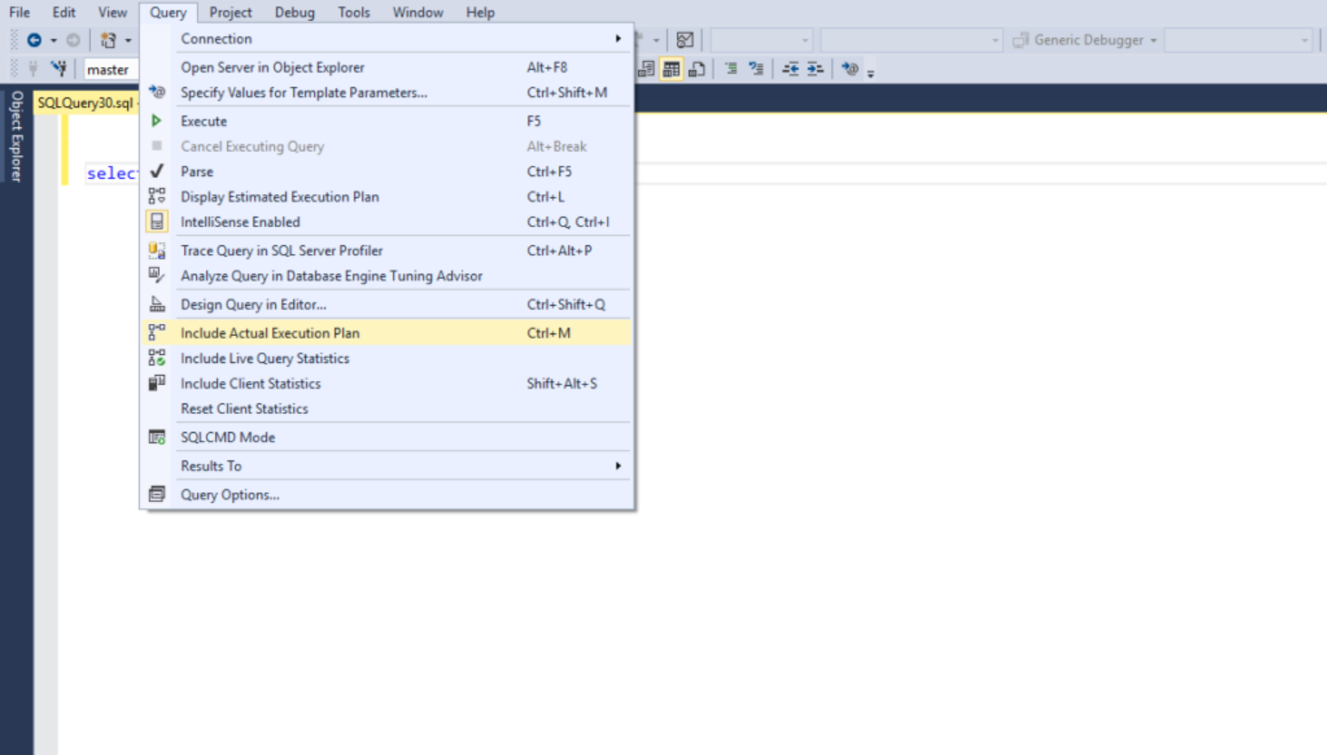Open the Tools menu

354,12
